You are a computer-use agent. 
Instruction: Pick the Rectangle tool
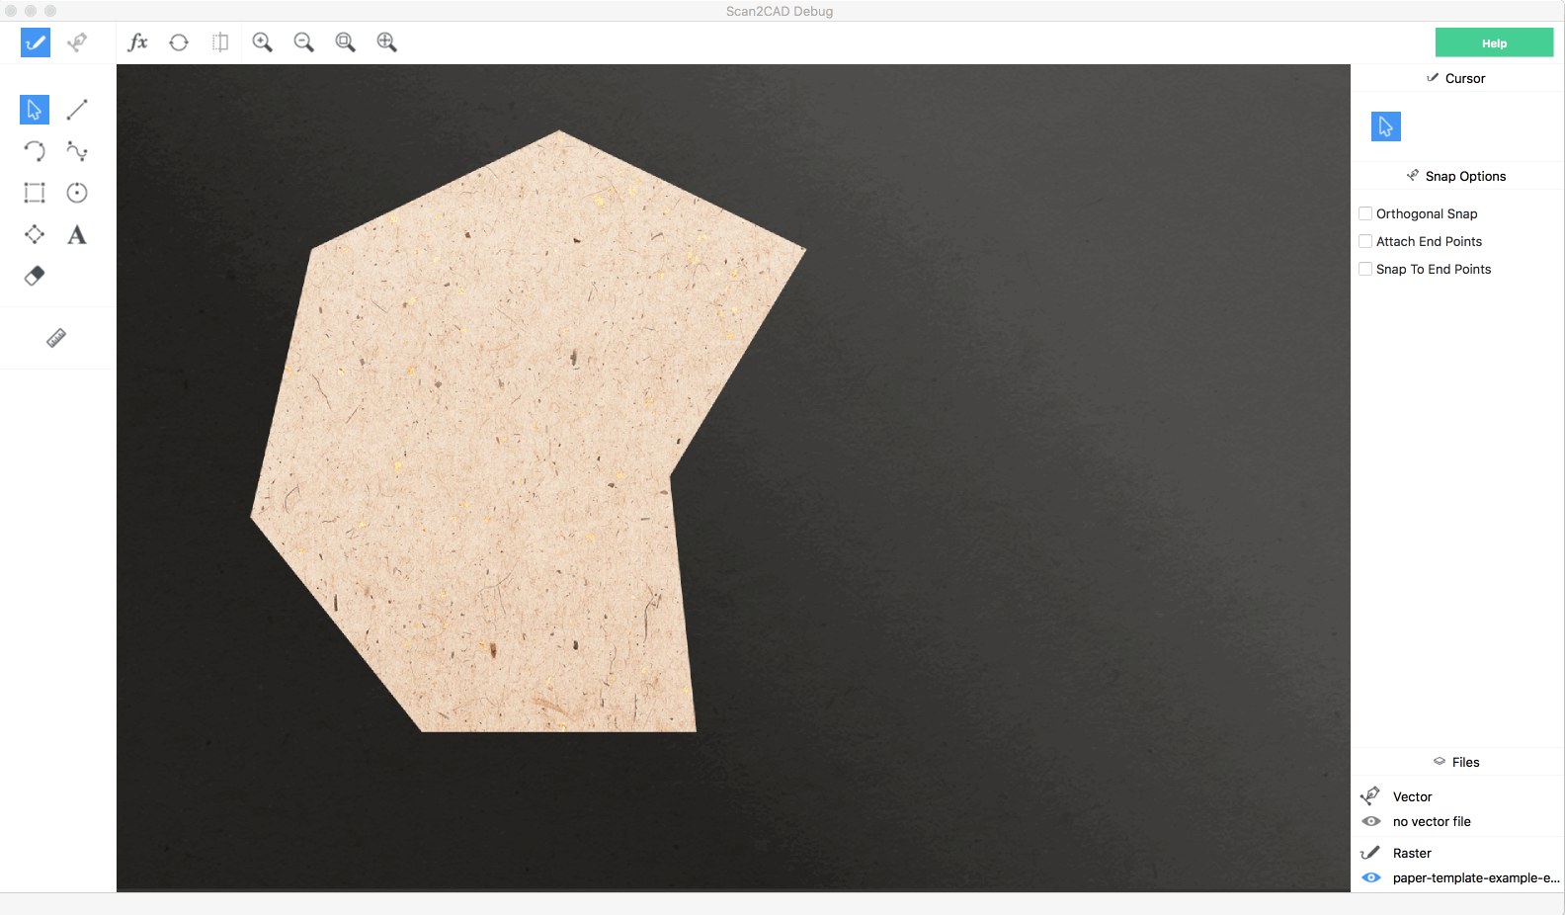click(35, 193)
